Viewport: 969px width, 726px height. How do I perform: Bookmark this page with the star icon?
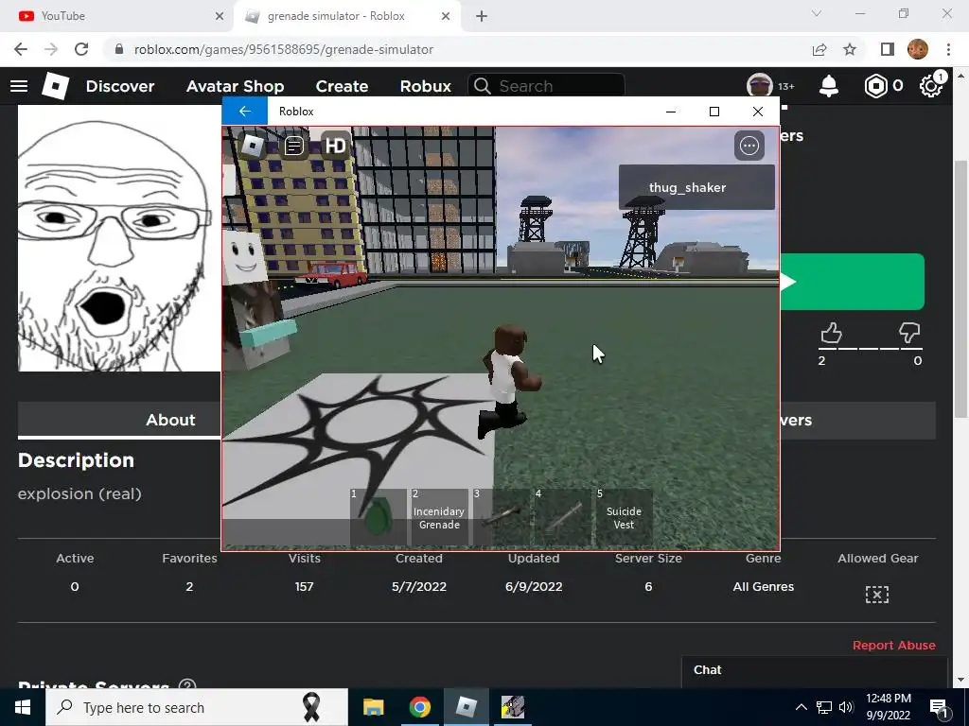tap(850, 49)
